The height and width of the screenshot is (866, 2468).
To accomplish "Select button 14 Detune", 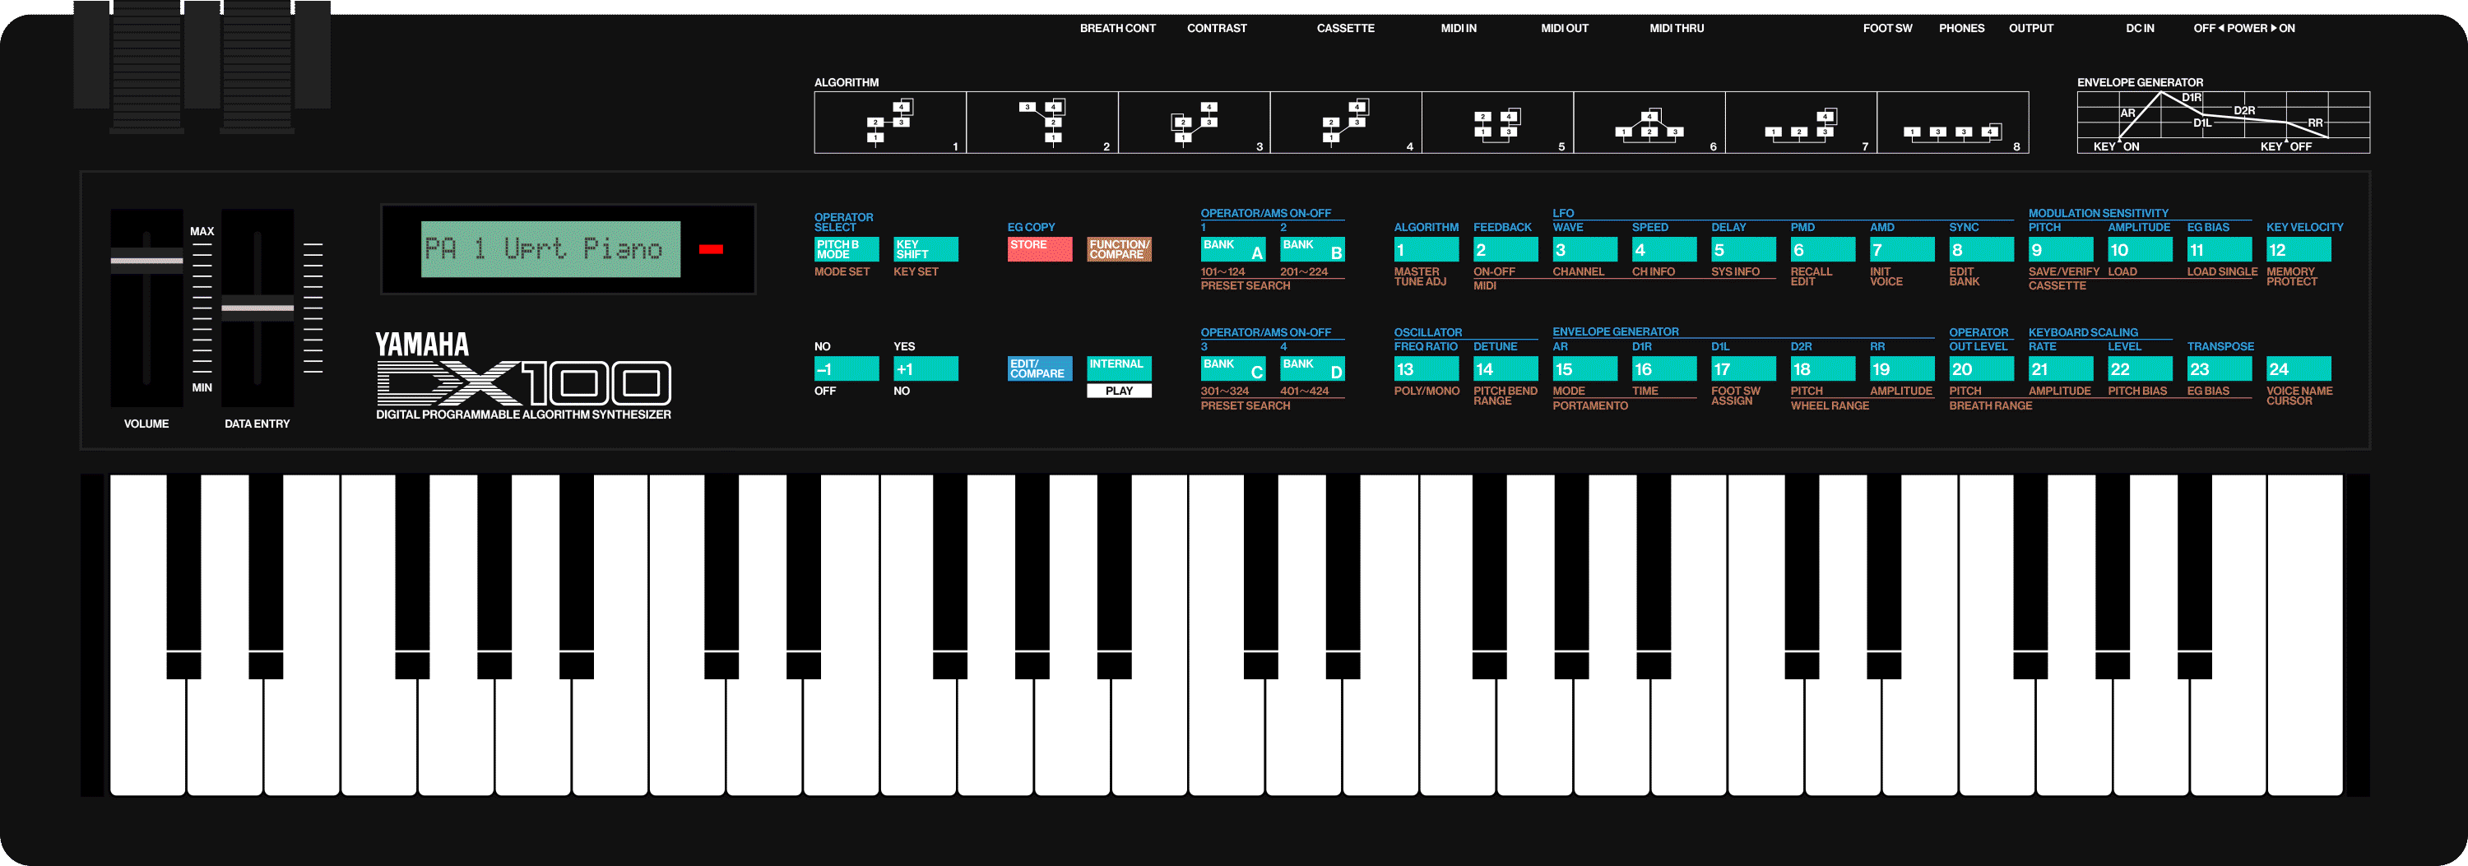I will [1506, 368].
